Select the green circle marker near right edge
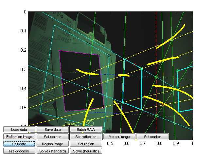213x157 pixels. click(x=177, y=71)
